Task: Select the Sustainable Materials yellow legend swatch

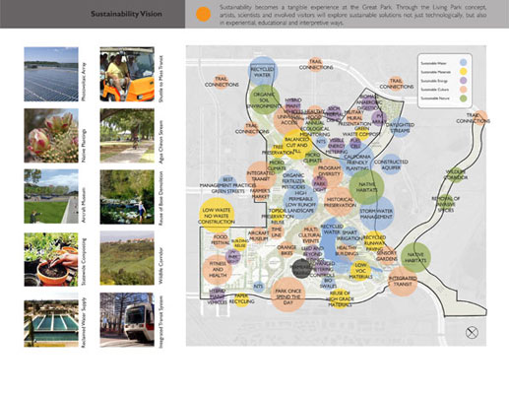Action: pyautogui.click(x=463, y=72)
